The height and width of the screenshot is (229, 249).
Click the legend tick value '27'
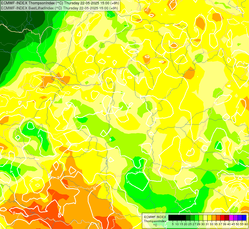(x=194, y=224)
